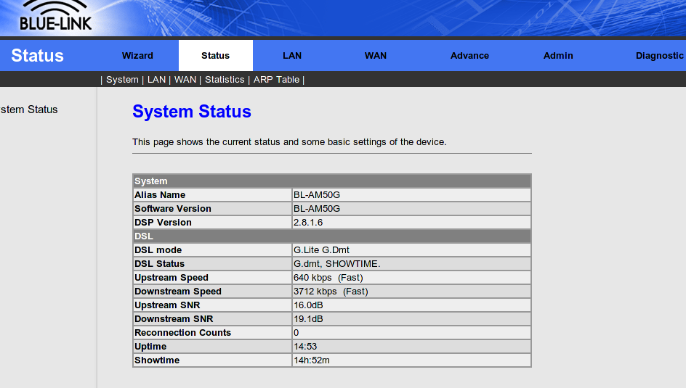Click the Reconnection Counts value 0
This screenshot has width=686, height=388.
(x=296, y=333)
